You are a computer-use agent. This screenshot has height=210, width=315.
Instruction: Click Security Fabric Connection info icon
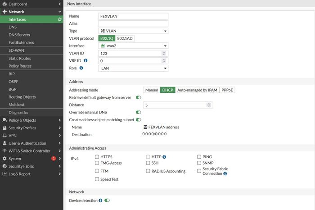(x=225, y=173)
